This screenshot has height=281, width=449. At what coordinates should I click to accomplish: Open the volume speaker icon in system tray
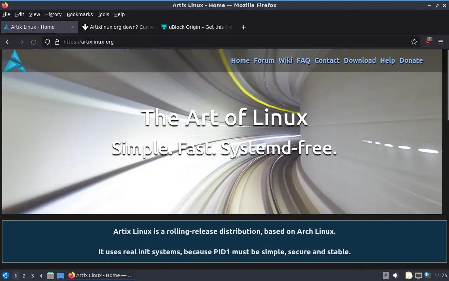pyautogui.click(x=396, y=275)
